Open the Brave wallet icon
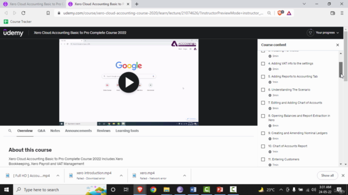The image size is (348, 195). point(332,13)
